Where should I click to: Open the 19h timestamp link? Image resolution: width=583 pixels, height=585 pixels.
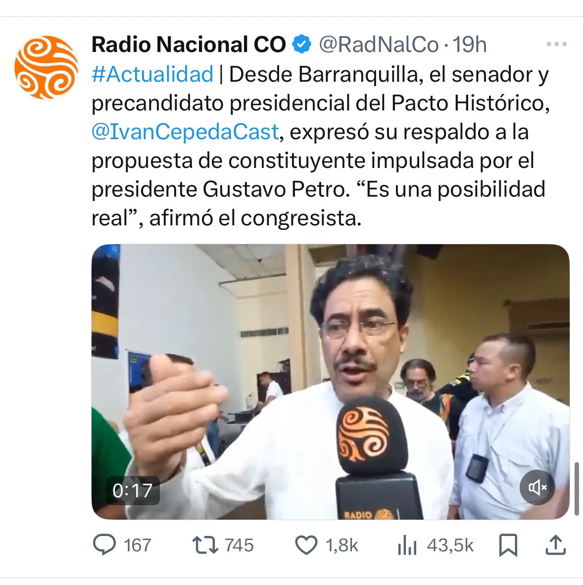[x=470, y=45]
